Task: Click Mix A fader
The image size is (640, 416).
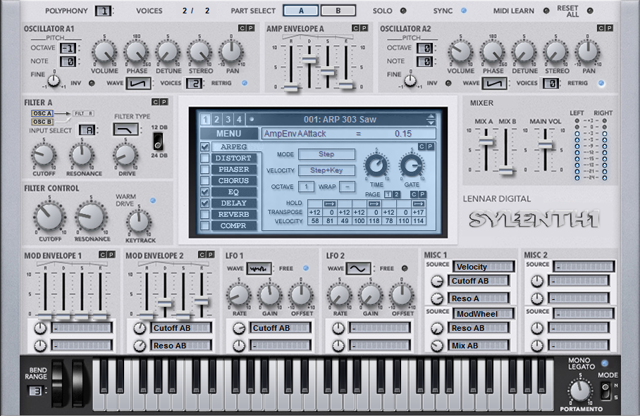Action: [x=486, y=141]
